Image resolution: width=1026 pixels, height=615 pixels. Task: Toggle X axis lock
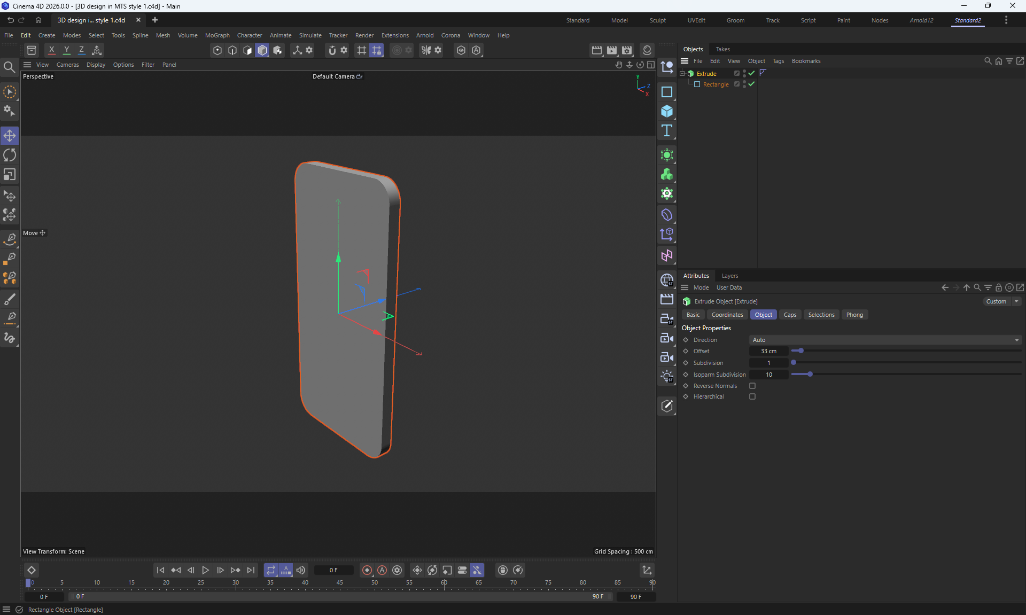click(51, 50)
